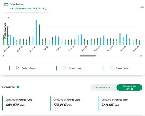Click the 2 Jul. 25 axis label
This screenshot has height=116, width=145.
point(46,49)
